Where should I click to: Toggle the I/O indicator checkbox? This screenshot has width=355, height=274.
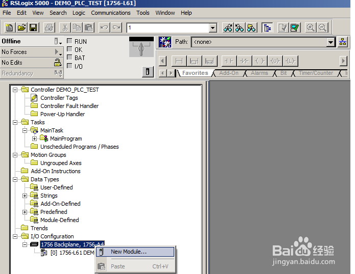tap(70, 66)
